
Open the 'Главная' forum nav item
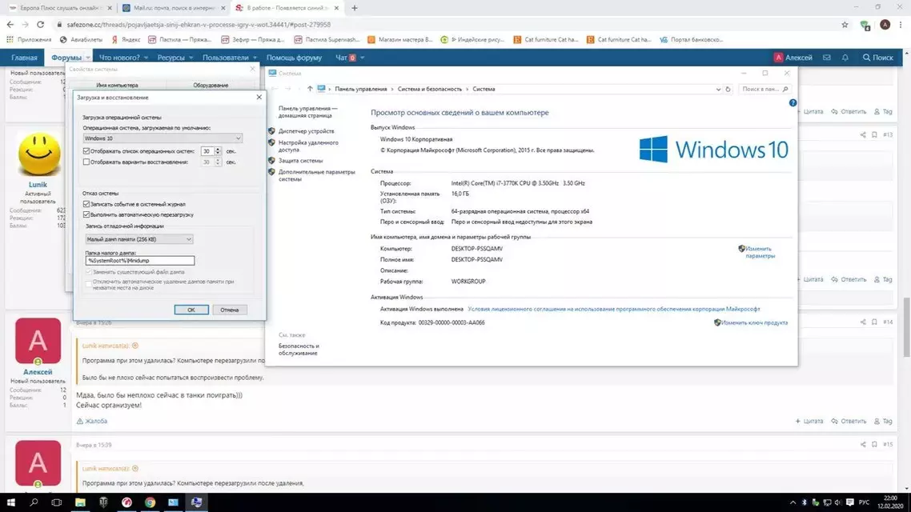pyautogui.click(x=24, y=58)
